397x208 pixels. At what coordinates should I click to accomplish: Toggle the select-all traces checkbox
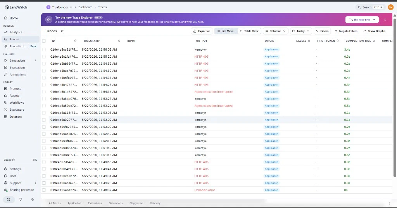click(44, 41)
